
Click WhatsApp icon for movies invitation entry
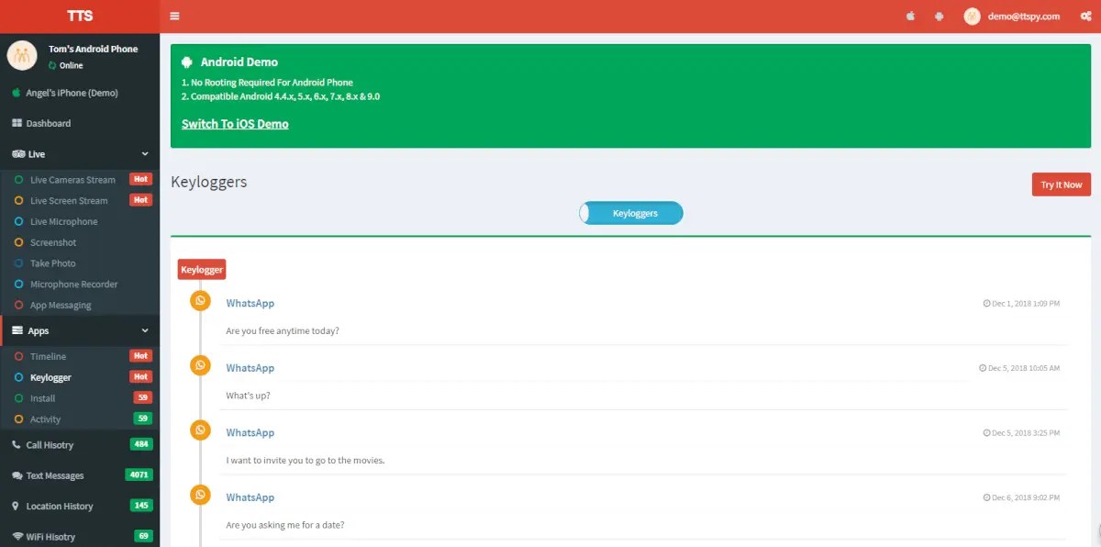200,430
